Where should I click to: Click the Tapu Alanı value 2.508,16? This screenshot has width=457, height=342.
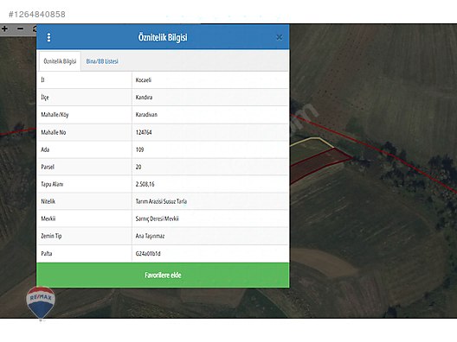(145, 184)
